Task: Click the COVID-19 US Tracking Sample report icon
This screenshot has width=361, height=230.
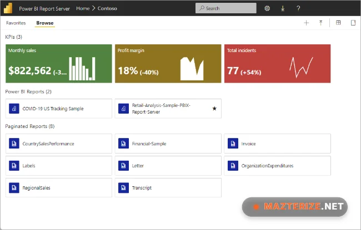Action: [x=14, y=109]
